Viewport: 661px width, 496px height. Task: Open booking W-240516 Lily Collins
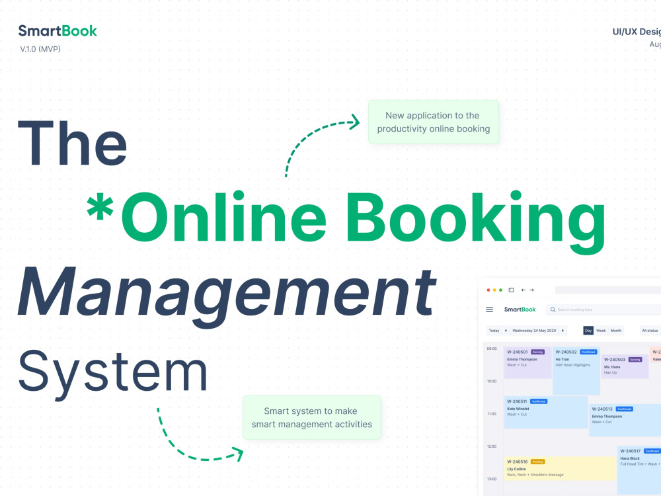click(x=561, y=468)
